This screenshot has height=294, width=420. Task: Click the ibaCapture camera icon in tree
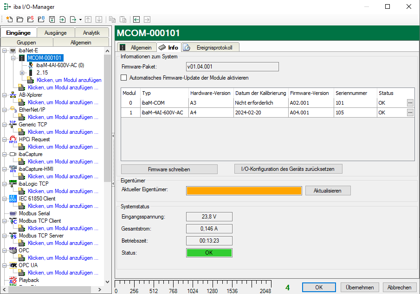[x=13, y=154]
